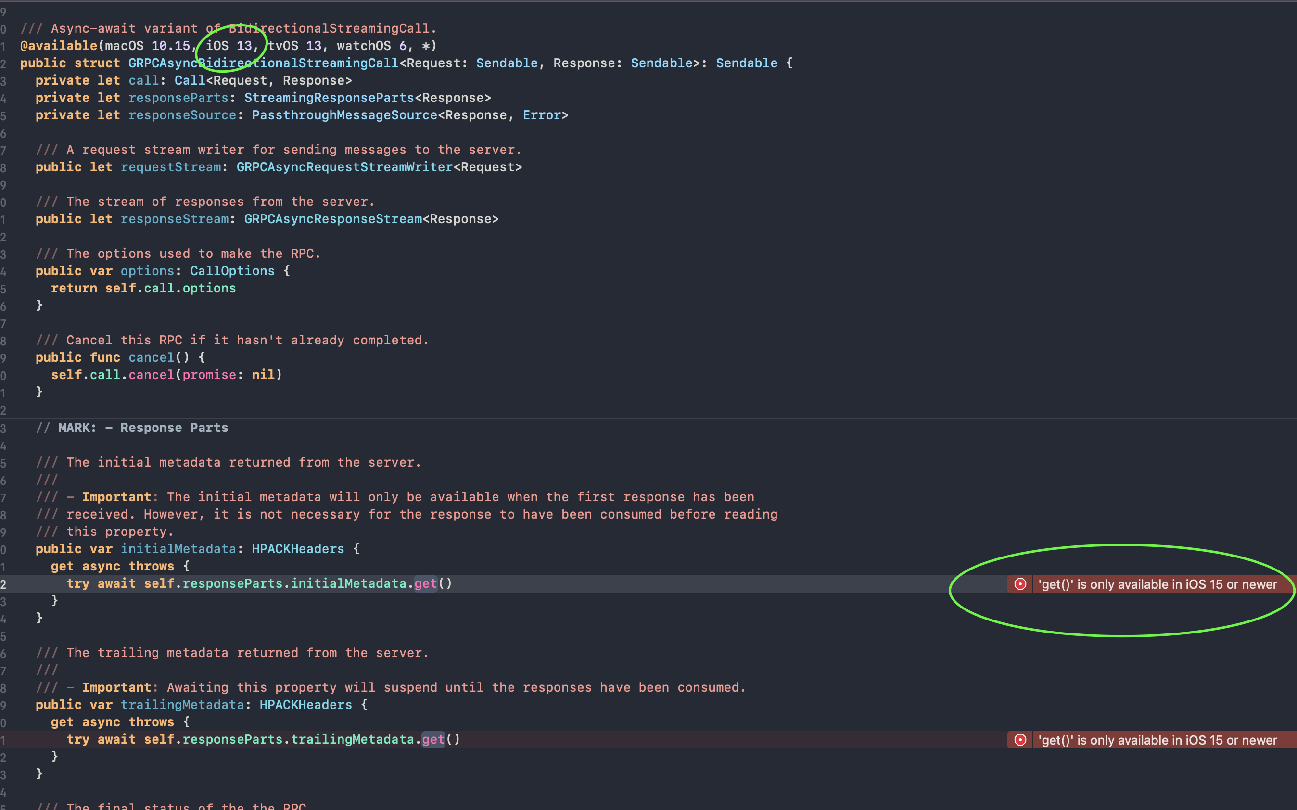Click the 'Important' keyword in initial metadata doc comment

coord(117,497)
